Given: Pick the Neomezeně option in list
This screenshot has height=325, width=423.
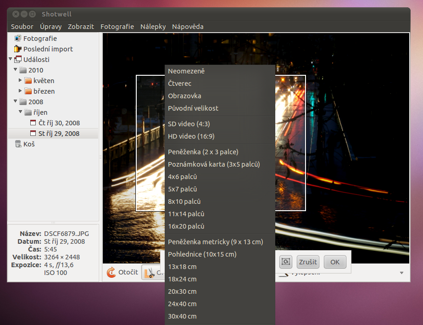Looking at the screenshot, I should [186, 71].
